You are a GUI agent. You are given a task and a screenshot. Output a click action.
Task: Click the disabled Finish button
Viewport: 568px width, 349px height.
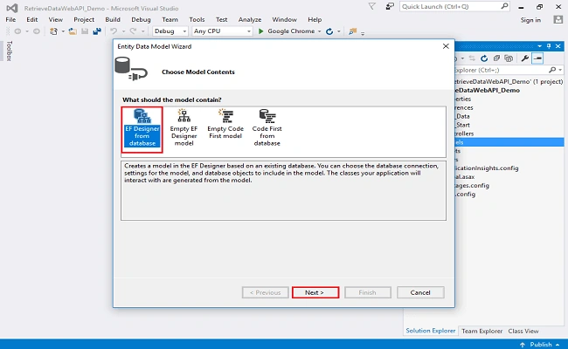[367, 292]
